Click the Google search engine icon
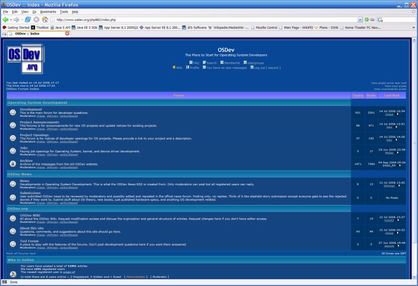The width and height of the screenshot is (418, 286). (x=380, y=20)
